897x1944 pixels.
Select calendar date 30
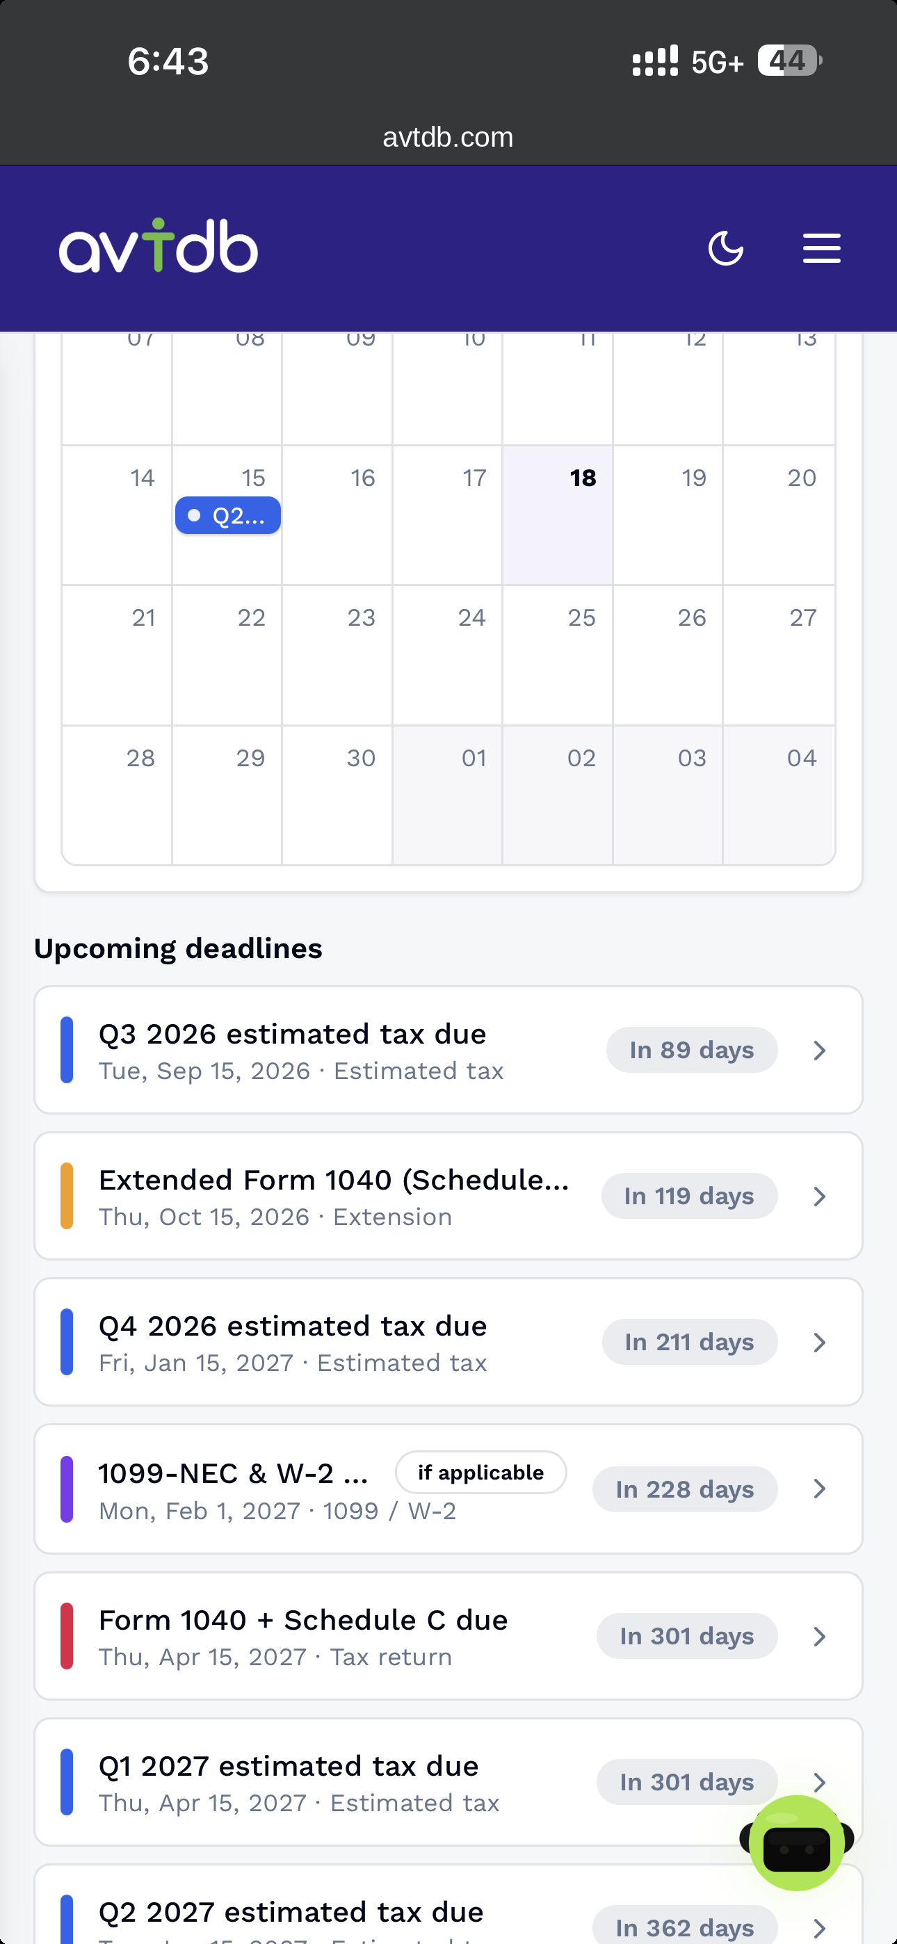pos(337,795)
